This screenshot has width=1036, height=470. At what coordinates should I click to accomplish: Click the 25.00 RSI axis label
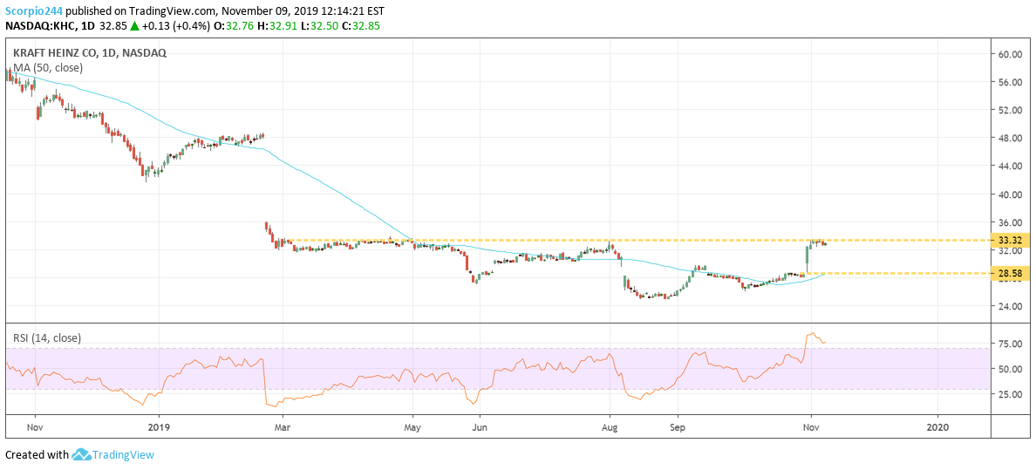tap(1010, 395)
